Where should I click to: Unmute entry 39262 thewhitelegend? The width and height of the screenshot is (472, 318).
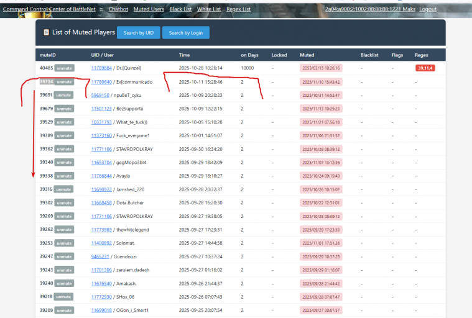(65, 230)
